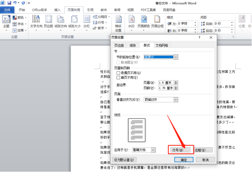Image resolution: width=252 pixels, height=172 pixels.
Task: Open the 文件 tab
Action: click(x=7, y=10)
